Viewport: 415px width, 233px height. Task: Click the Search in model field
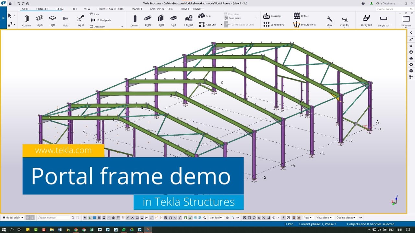53,218
